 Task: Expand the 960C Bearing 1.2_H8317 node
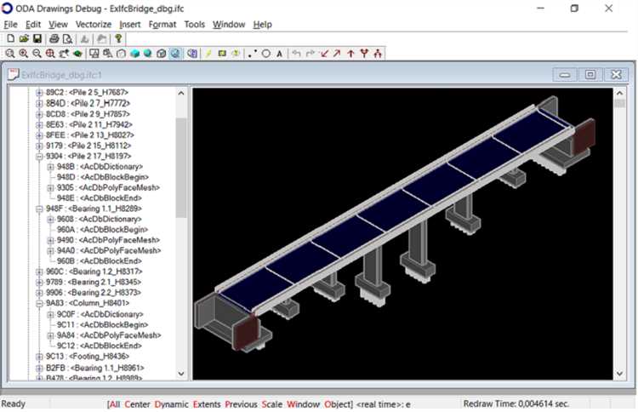pyautogui.click(x=39, y=272)
